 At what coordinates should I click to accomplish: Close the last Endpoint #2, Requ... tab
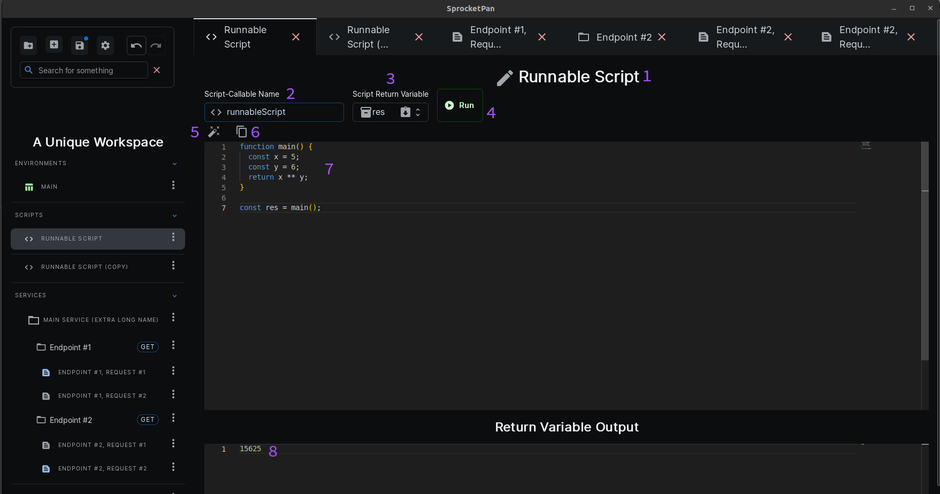coord(911,37)
